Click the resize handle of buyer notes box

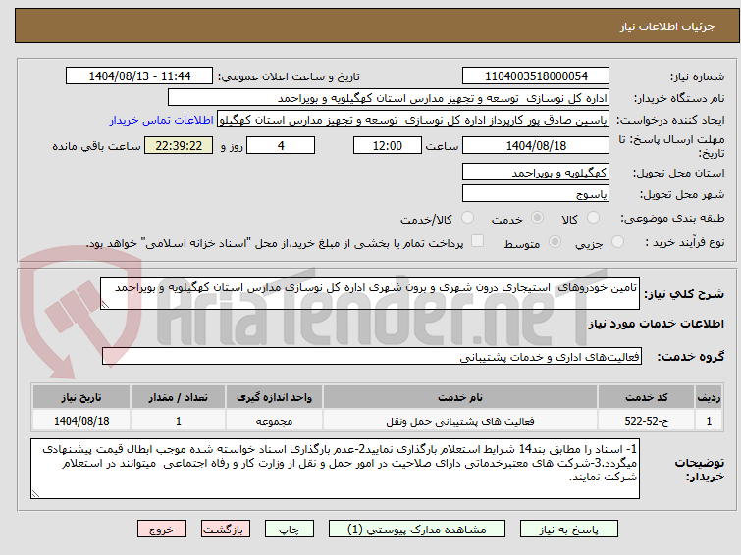[x=36, y=494]
